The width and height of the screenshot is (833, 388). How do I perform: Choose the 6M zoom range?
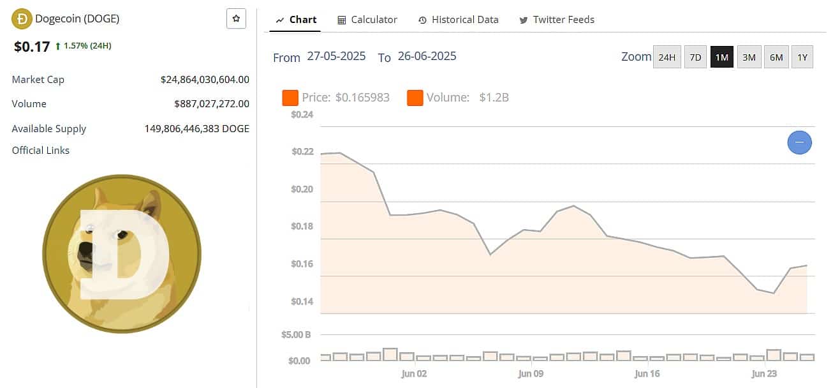point(776,57)
